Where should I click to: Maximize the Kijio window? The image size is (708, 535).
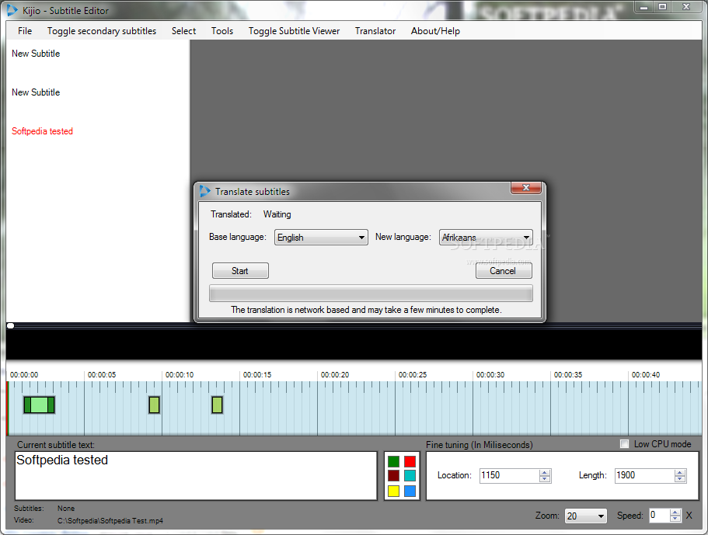pyautogui.click(x=663, y=7)
